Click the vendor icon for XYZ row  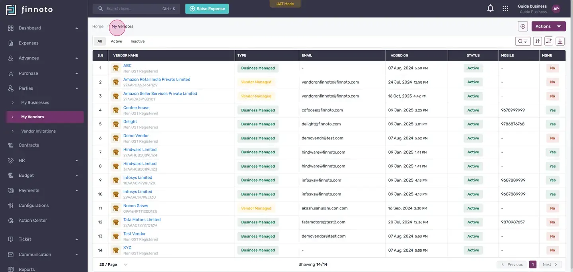[116, 250]
